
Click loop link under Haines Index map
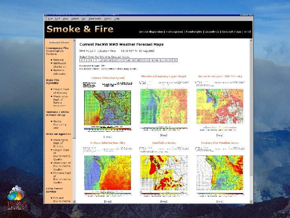point(220,135)
